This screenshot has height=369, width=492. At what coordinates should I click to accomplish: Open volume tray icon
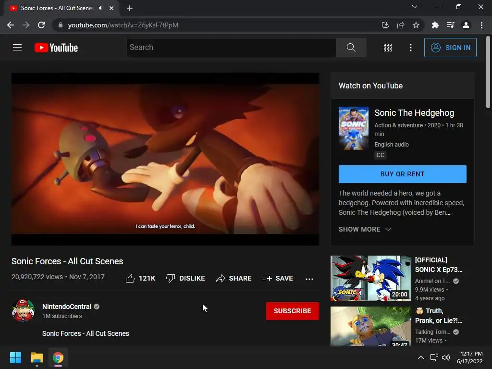click(445, 357)
